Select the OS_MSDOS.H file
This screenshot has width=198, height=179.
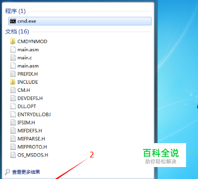click(x=33, y=155)
